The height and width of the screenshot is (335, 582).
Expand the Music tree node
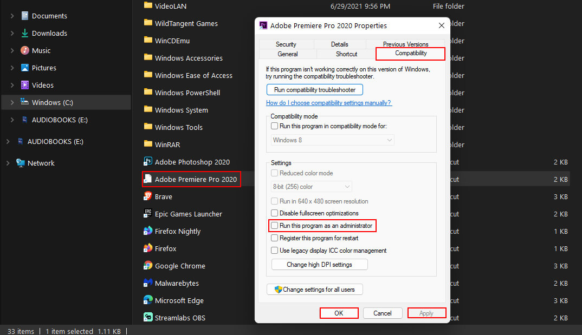tap(12, 50)
